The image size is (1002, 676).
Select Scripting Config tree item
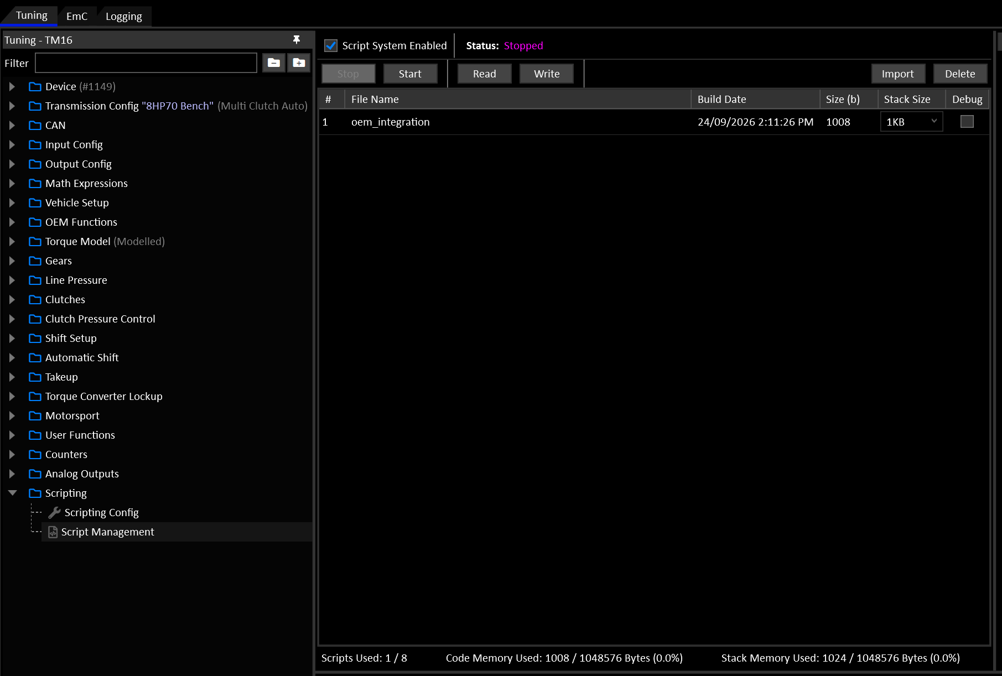click(x=101, y=512)
